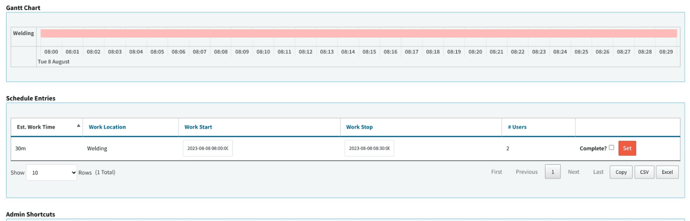This screenshot has height=221, width=690.
Task: Sort table by Work Stop header
Action: tap(359, 127)
